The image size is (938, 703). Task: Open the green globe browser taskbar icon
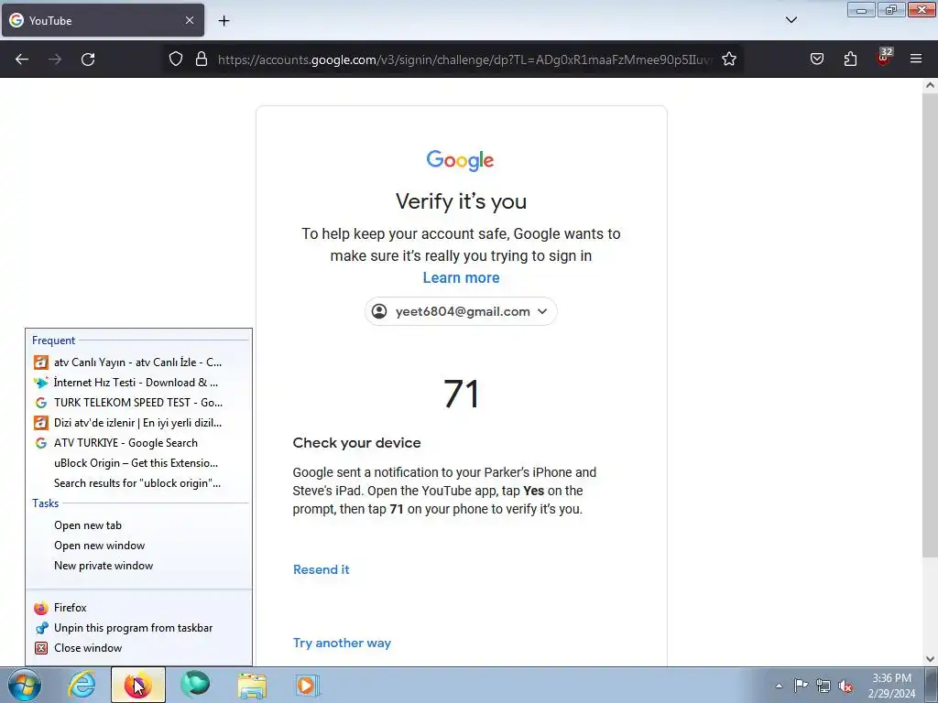pyautogui.click(x=195, y=685)
